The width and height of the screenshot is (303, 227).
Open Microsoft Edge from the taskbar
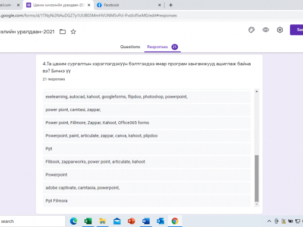74,221
